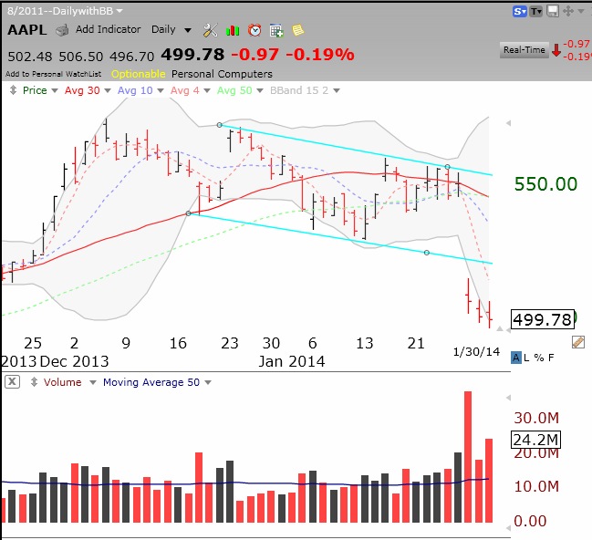
Task: Click the last price 499.78 in header
Action: pos(192,55)
